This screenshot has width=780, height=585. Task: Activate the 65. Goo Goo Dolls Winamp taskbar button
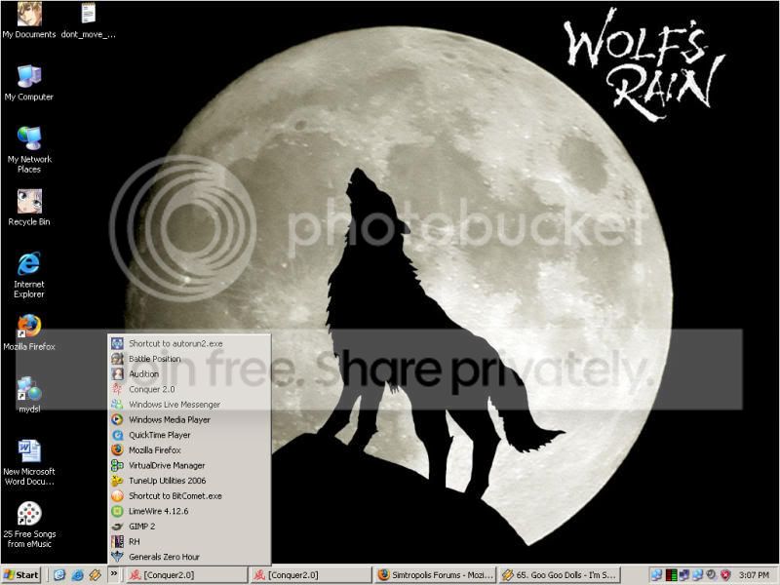coord(559,575)
